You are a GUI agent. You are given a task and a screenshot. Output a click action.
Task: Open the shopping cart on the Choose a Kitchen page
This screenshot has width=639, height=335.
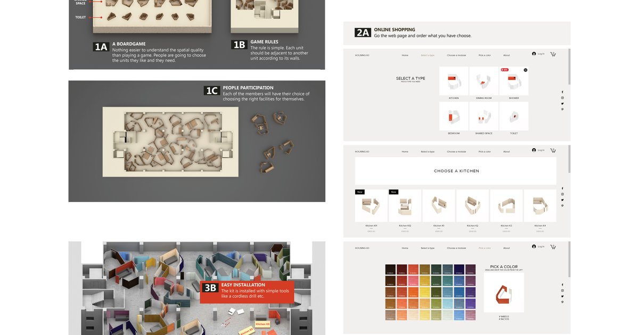point(553,150)
